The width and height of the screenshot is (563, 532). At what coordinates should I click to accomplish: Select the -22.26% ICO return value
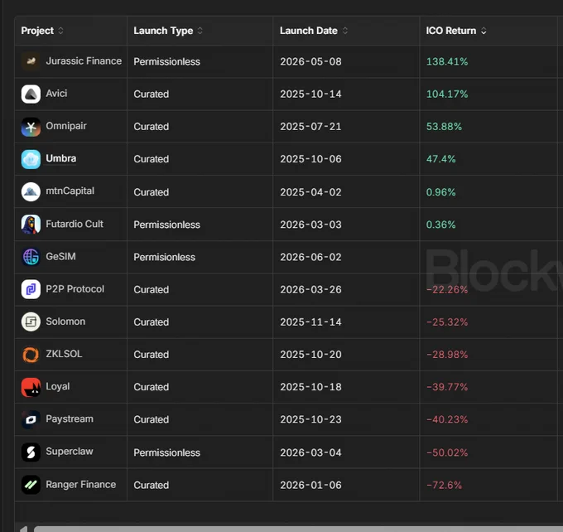(x=447, y=290)
